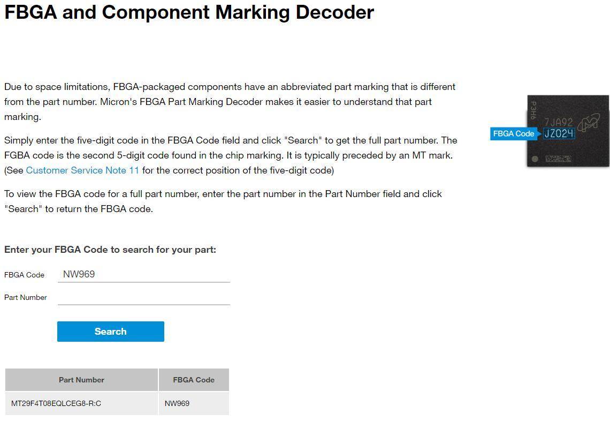Click the Part Number table column header

pyautogui.click(x=81, y=380)
